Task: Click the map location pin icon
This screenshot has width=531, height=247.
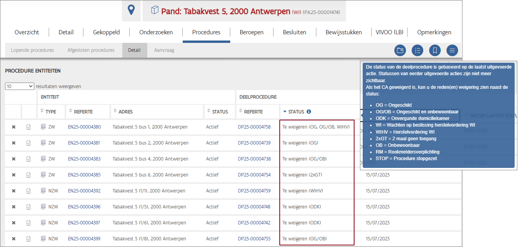Action: click(x=131, y=11)
